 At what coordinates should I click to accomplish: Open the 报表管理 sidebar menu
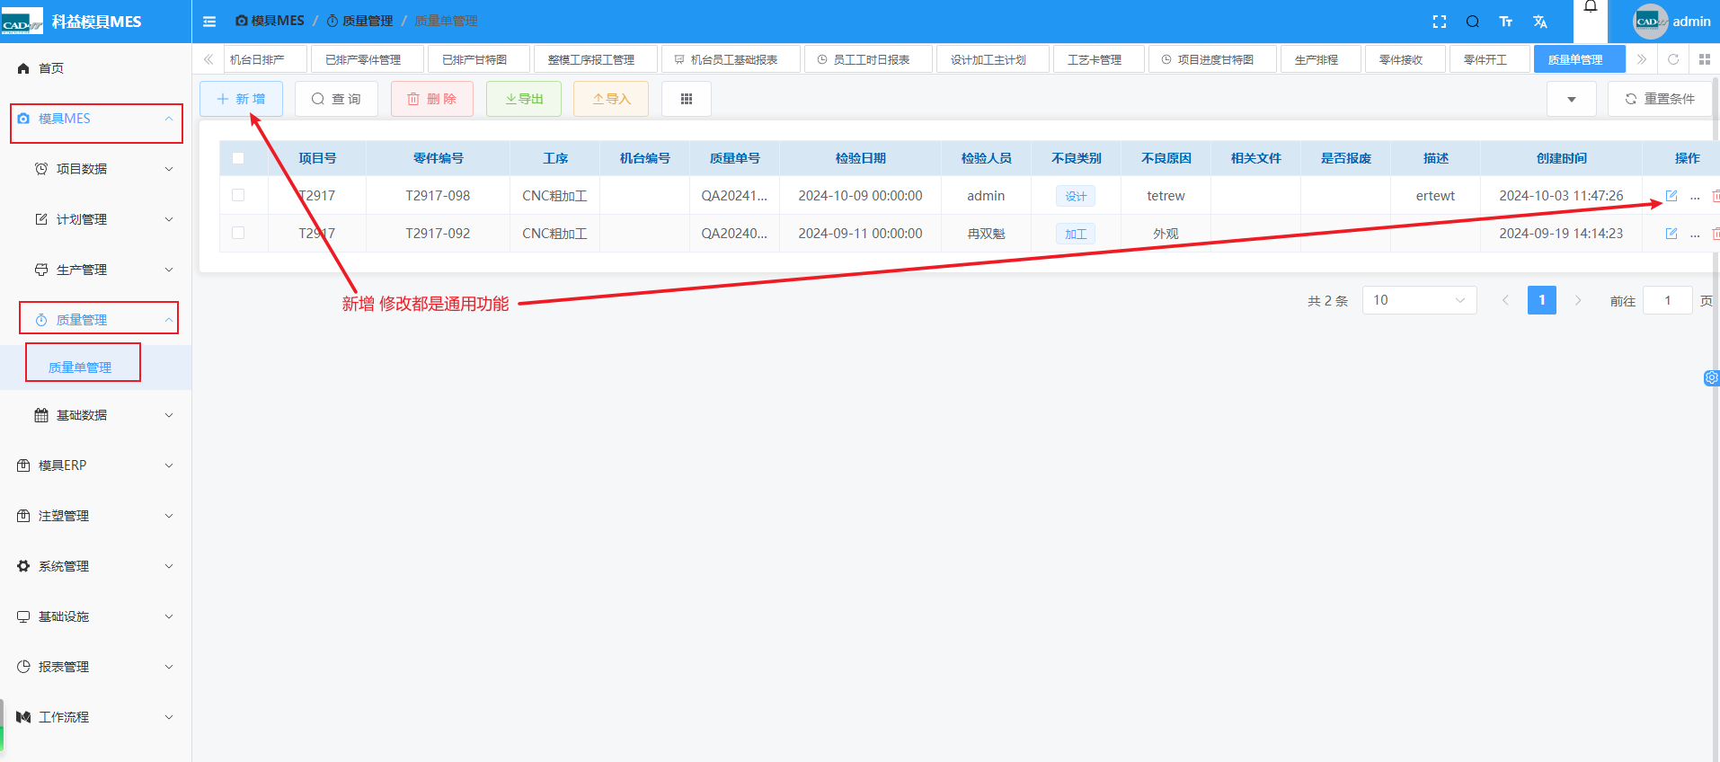96,667
